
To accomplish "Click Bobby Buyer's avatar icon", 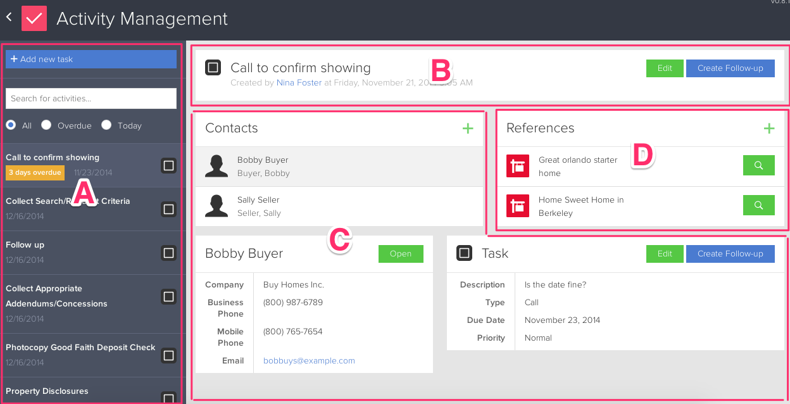I will tap(216, 166).
